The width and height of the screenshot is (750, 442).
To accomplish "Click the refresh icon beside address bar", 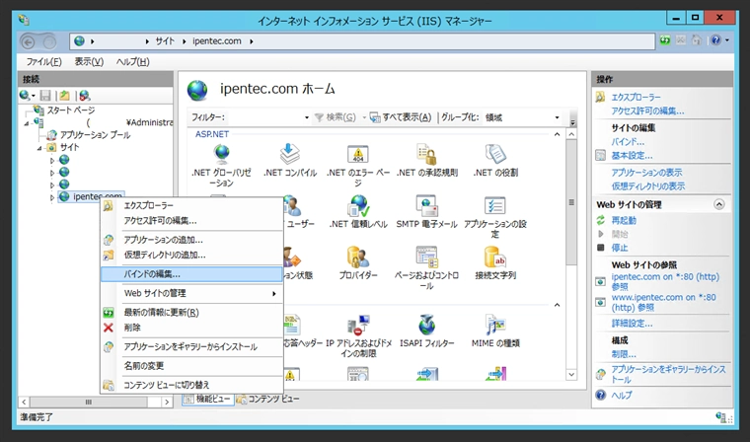I will 665,40.
